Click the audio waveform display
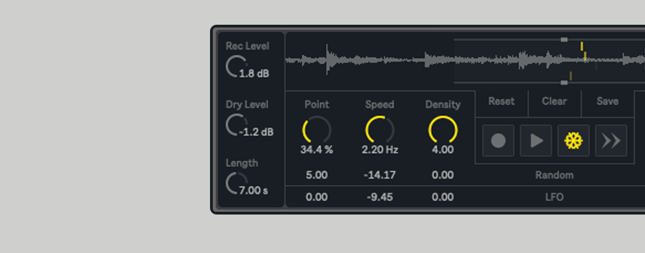The image size is (645, 253). pyautogui.click(x=375, y=61)
